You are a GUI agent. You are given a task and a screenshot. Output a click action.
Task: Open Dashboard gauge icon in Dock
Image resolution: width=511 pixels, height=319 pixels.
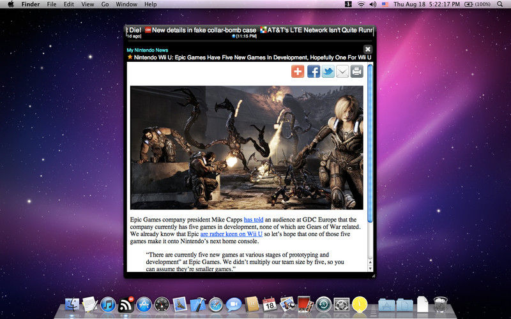tap(162, 305)
